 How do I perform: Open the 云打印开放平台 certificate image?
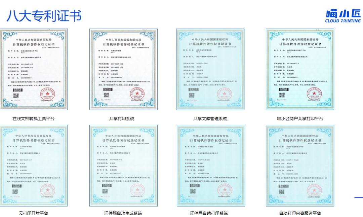coord(34,166)
